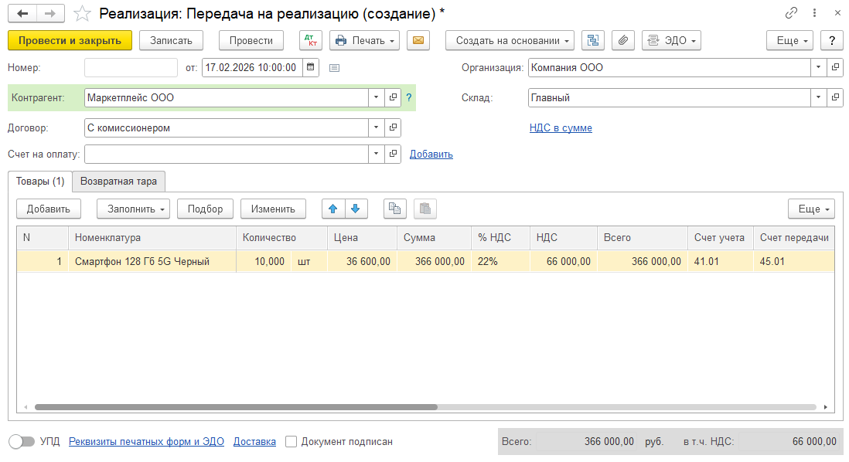This screenshot has width=849, height=462.
Task: Show Дт/Кт postings icon
Action: tap(311, 41)
